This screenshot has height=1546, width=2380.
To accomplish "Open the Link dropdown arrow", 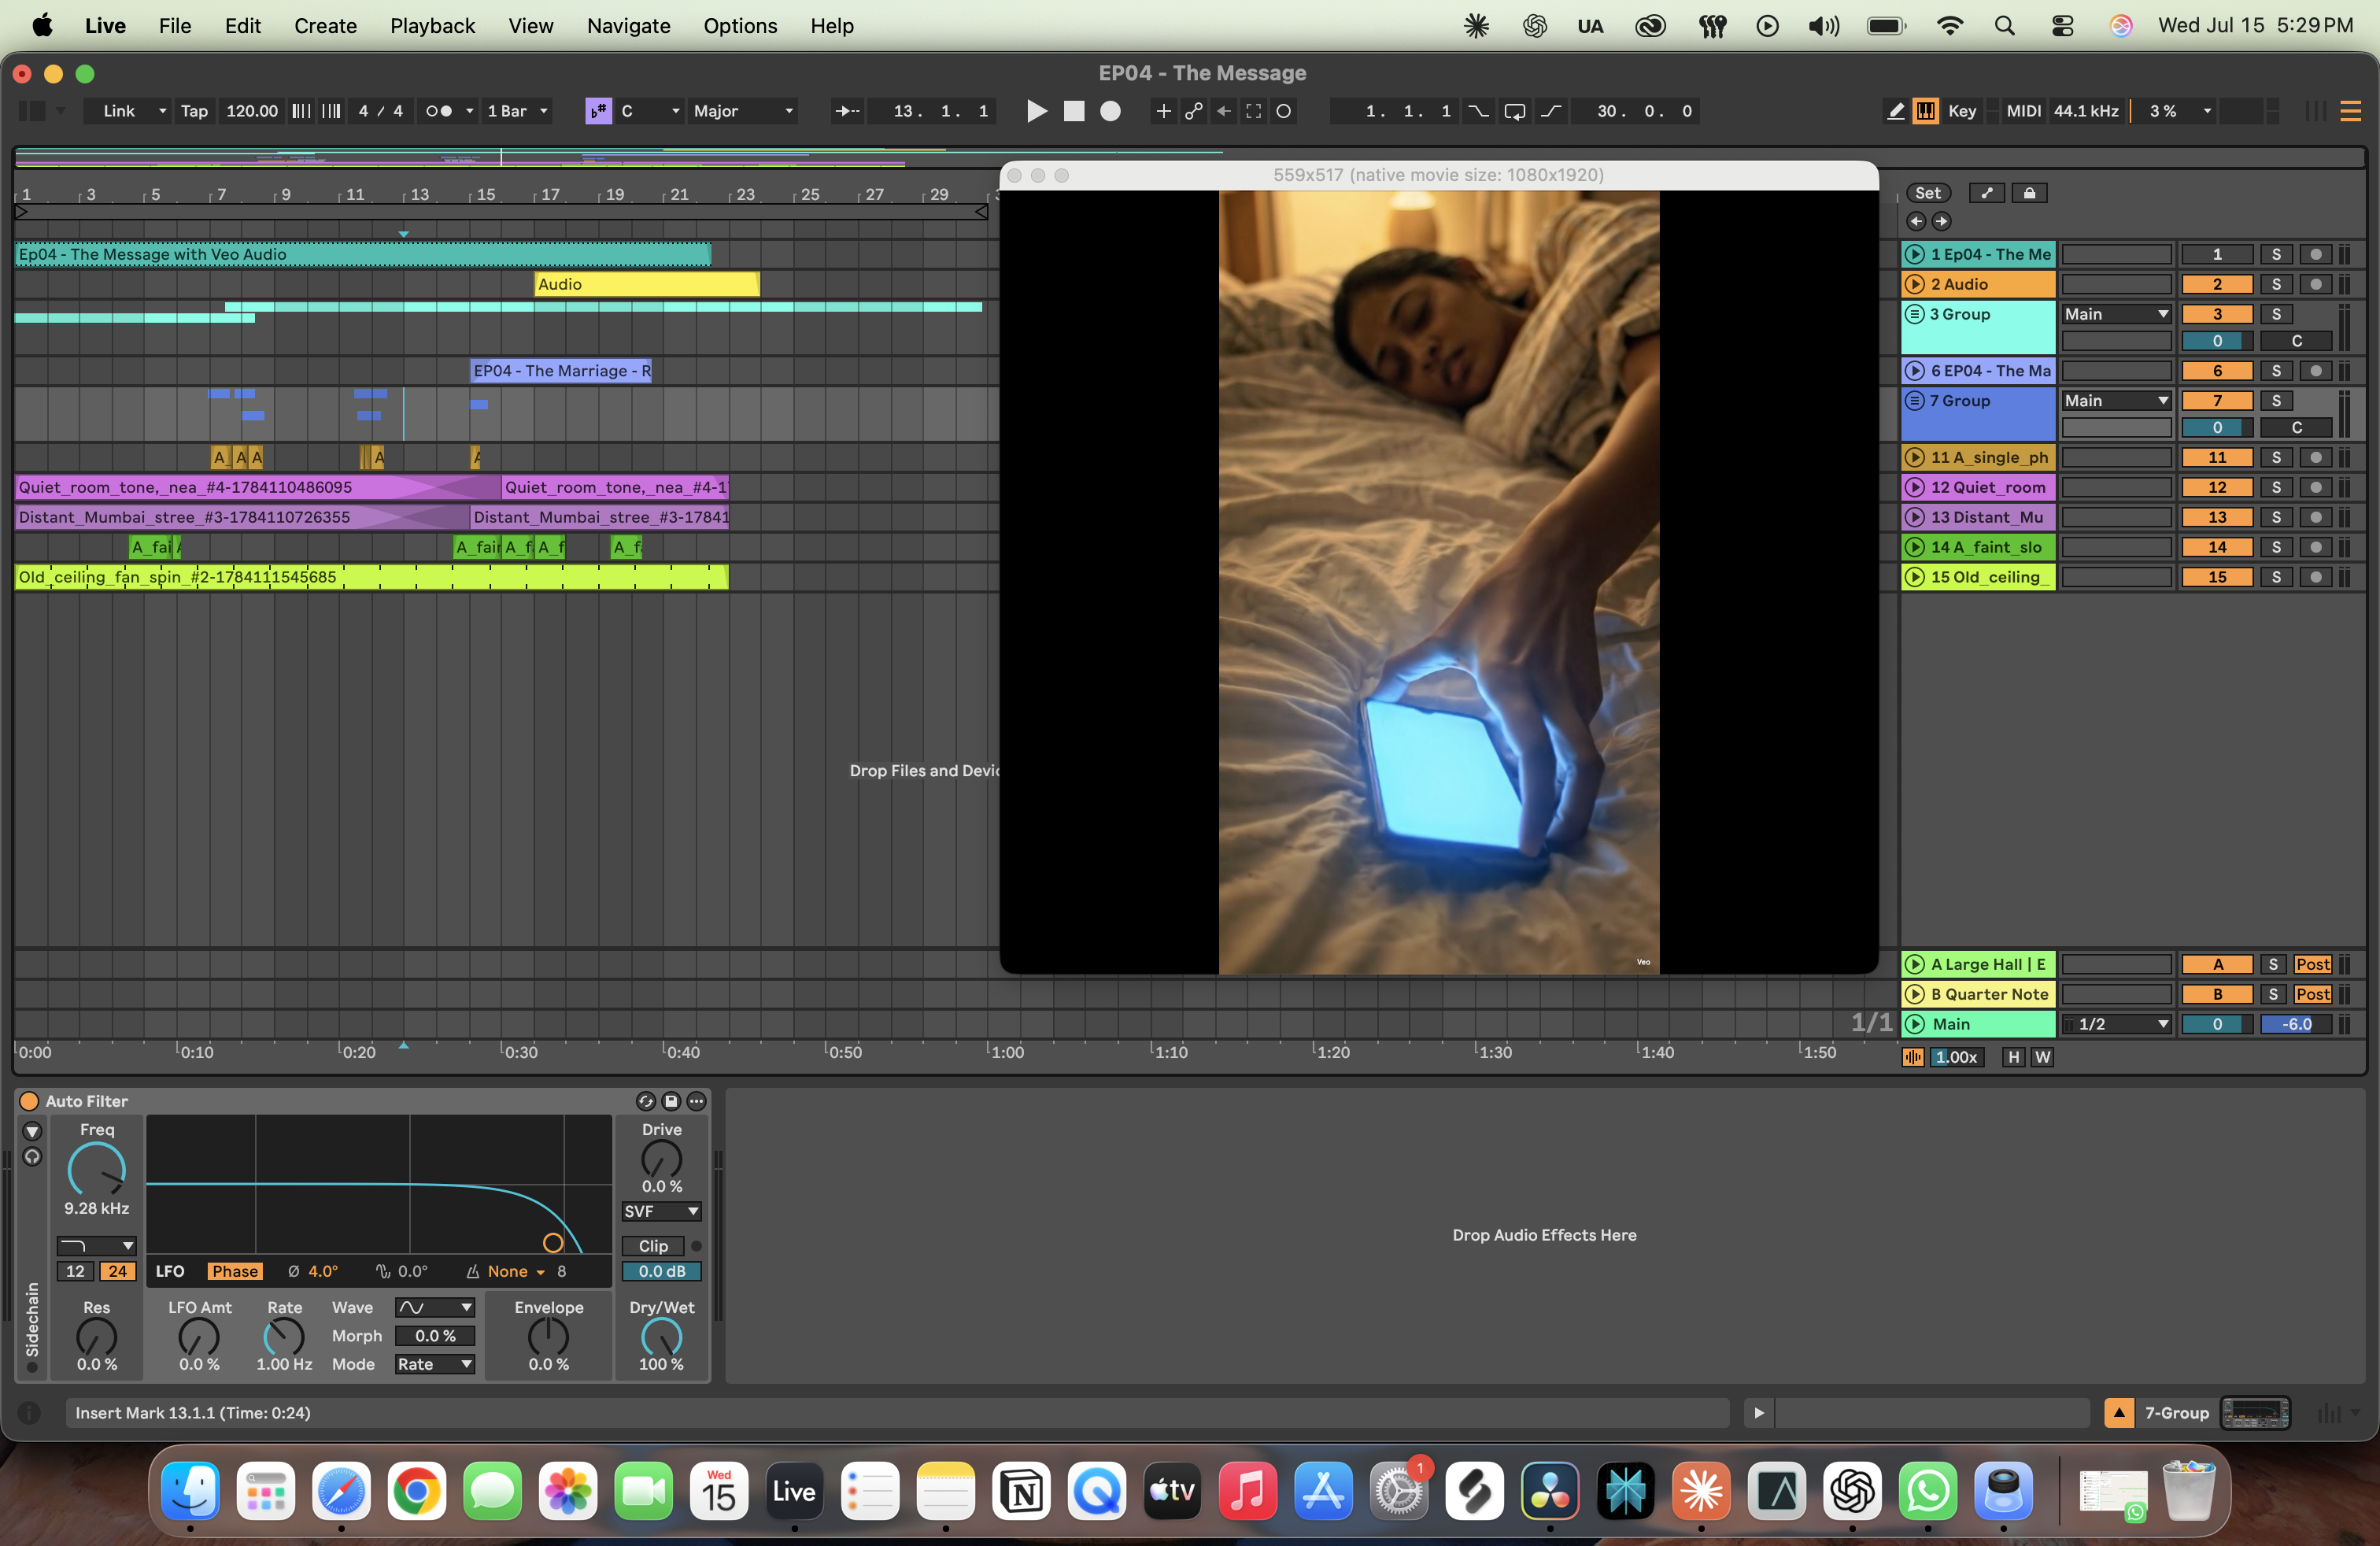I will [x=163, y=111].
